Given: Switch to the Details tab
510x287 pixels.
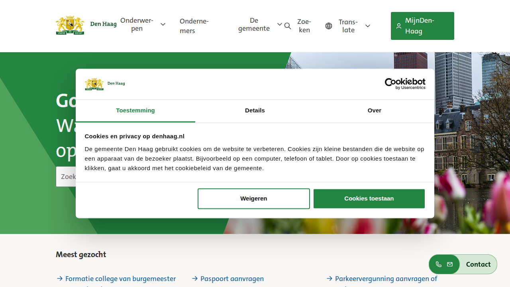Looking at the screenshot, I should point(255,111).
